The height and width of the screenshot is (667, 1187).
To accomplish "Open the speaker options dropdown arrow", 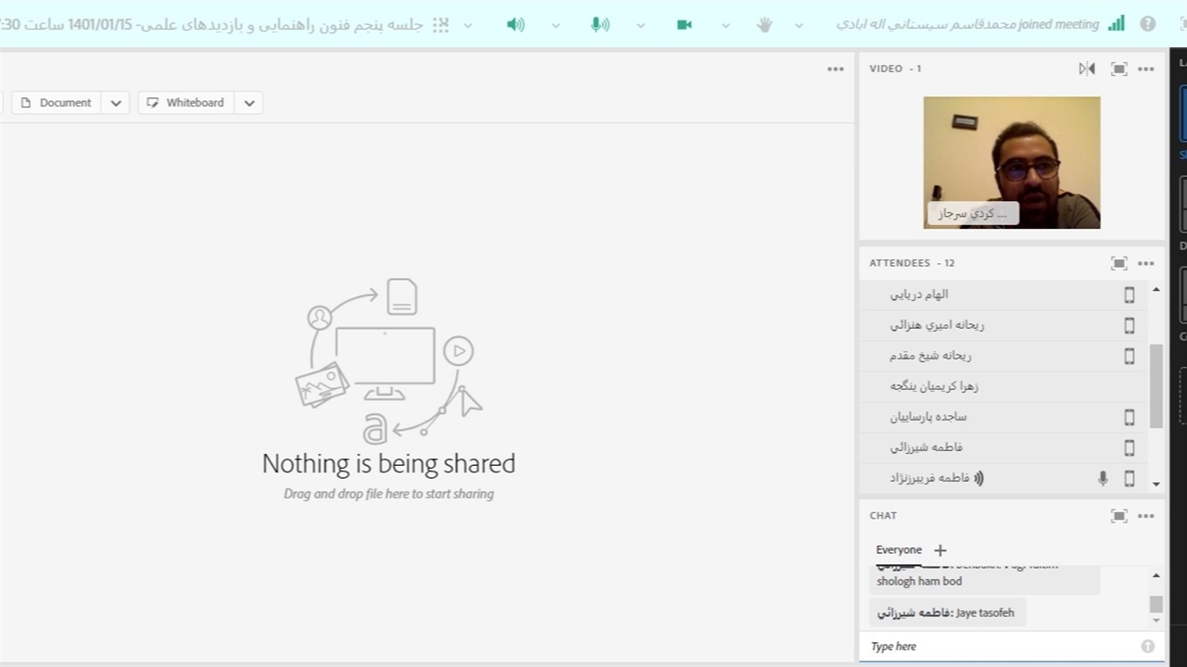I will (555, 25).
